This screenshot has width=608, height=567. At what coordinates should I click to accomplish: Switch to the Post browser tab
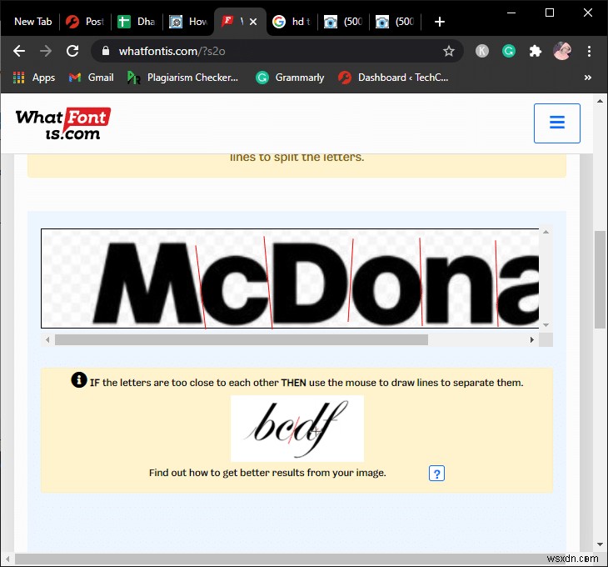tap(85, 22)
